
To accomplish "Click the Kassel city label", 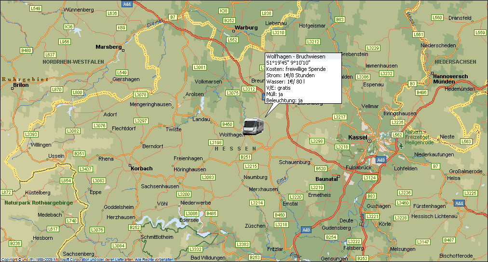I will click(x=358, y=138).
